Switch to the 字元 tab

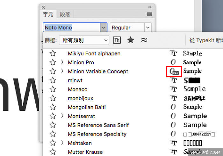pos(48,14)
